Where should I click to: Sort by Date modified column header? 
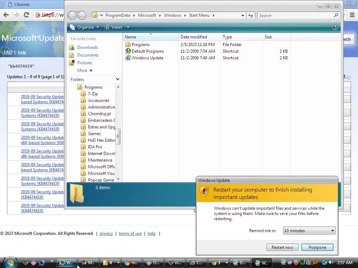(x=199, y=37)
